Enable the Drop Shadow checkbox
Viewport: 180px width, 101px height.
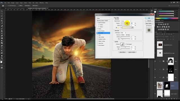[98, 45]
